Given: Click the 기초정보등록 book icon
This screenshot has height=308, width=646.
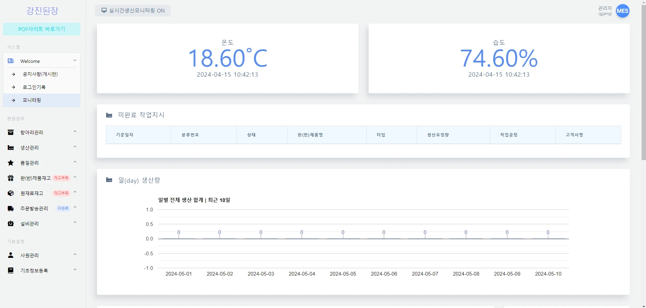Looking at the screenshot, I should tap(11, 271).
